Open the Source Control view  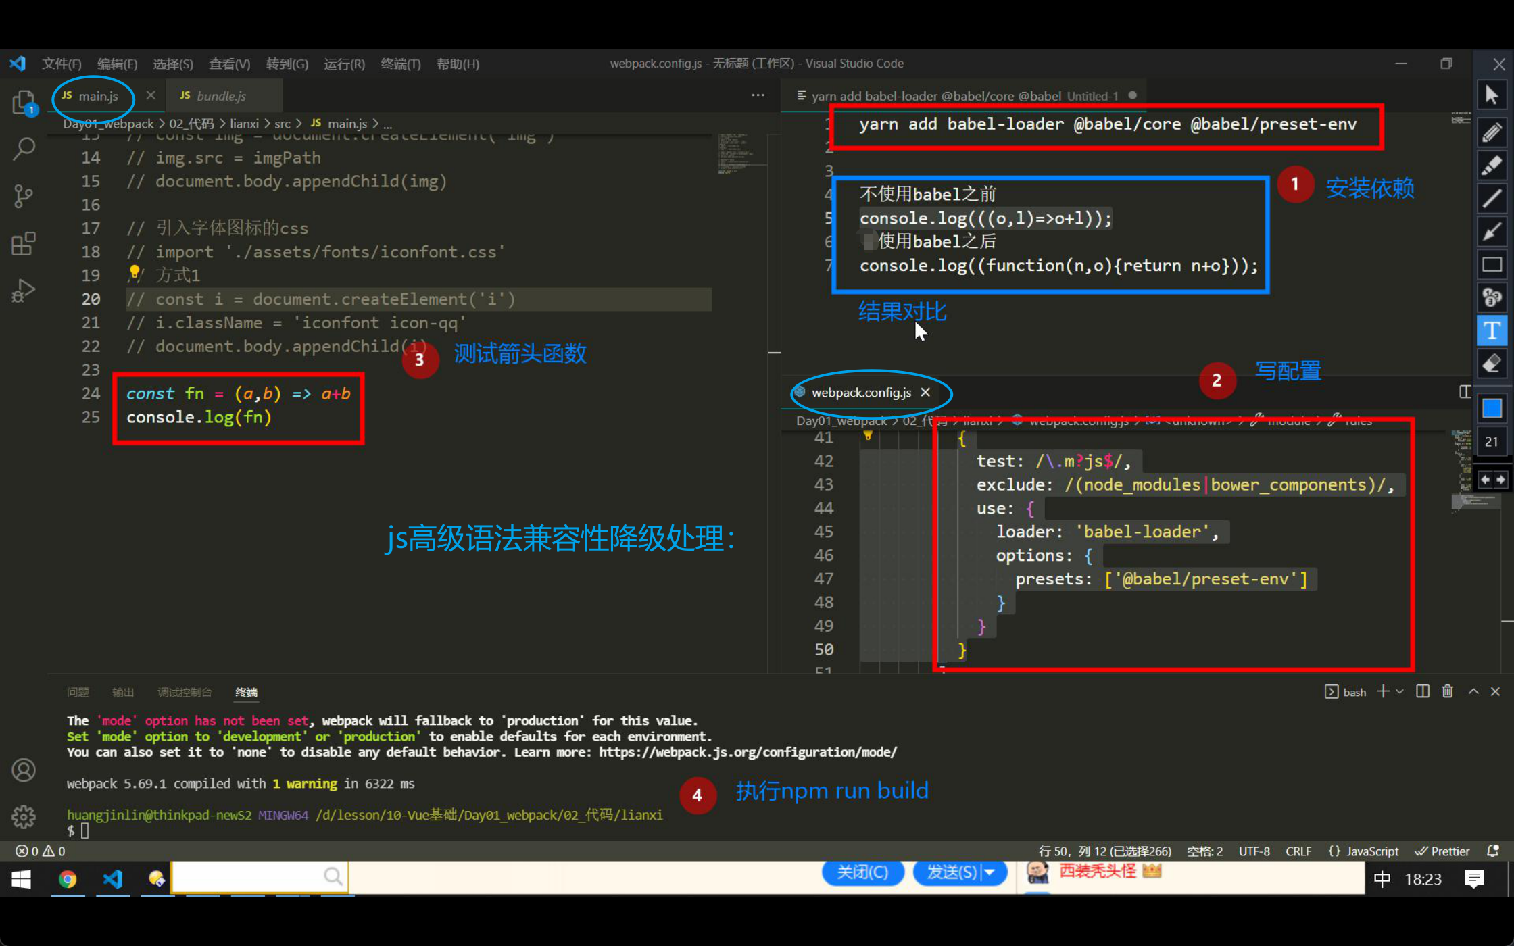[24, 196]
